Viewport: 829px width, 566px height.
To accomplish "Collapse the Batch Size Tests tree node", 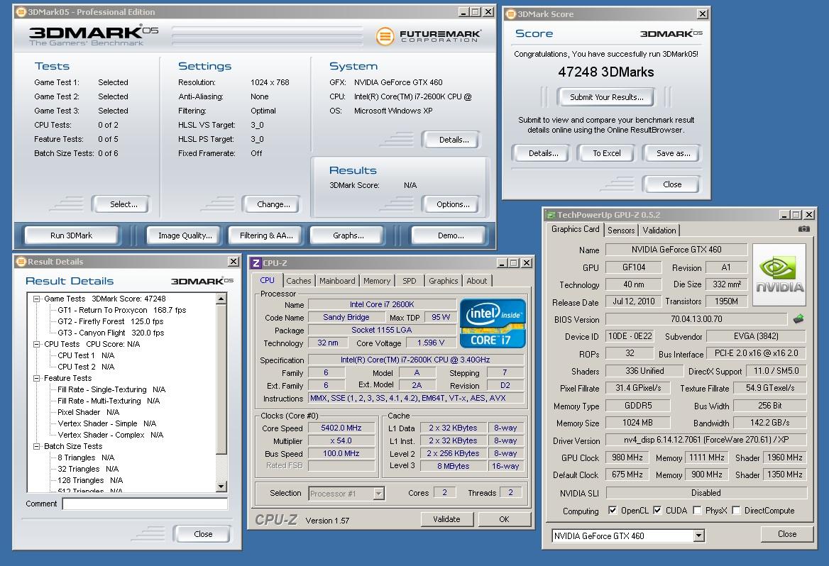I will (x=36, y=447).
